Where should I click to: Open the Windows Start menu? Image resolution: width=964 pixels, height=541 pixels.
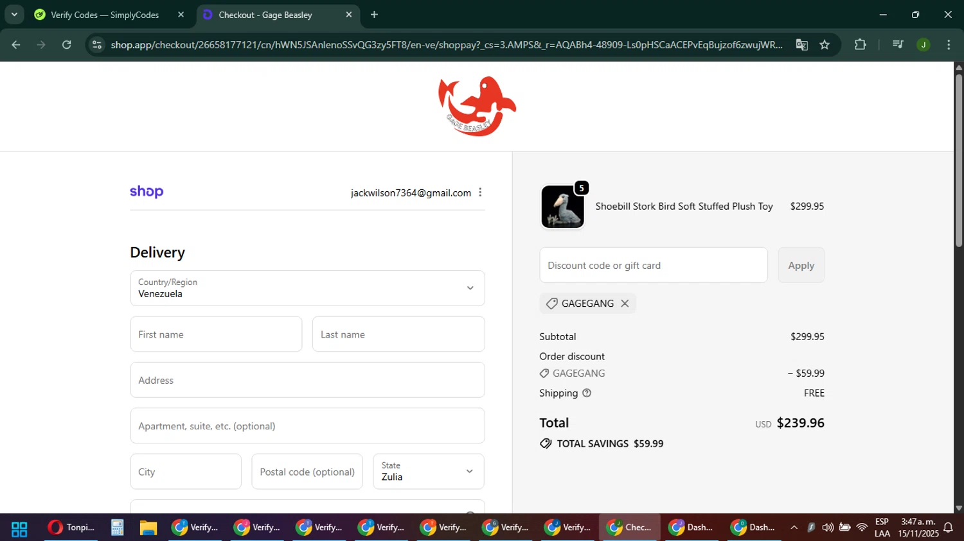coord(19,528)
